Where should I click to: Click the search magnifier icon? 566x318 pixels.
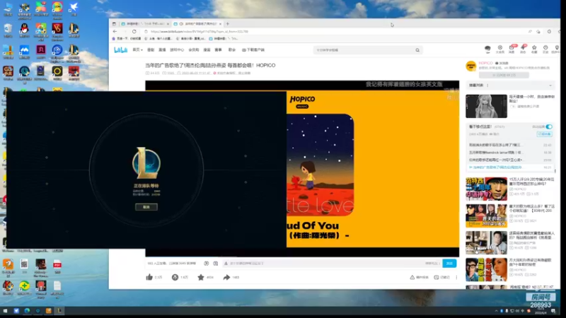[417, 50]
